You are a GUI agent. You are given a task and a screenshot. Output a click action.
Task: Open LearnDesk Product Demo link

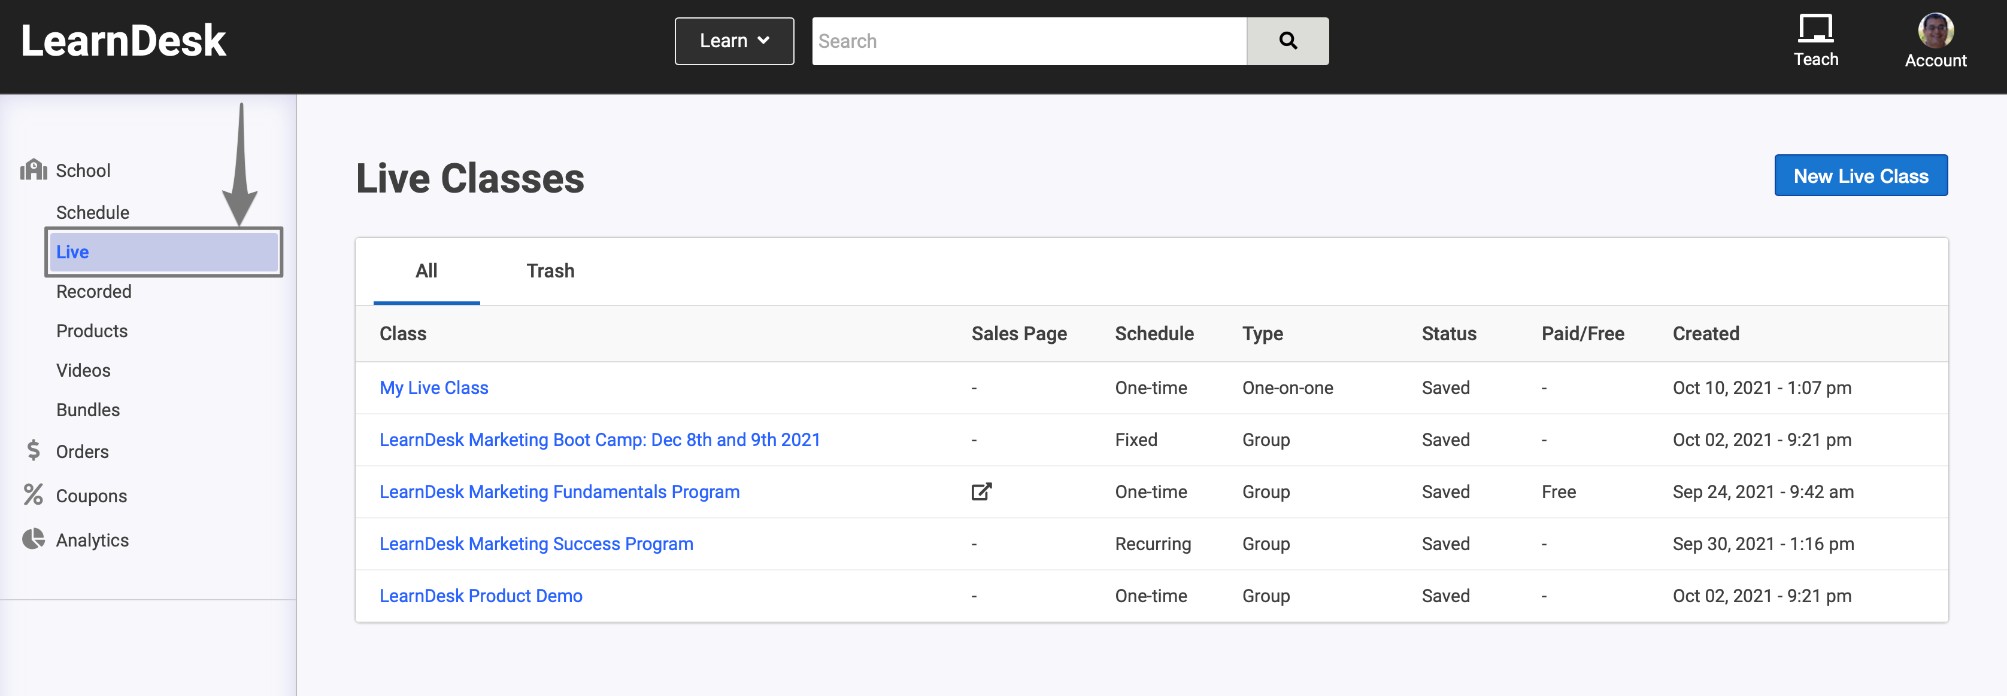[x=481, y=596]
